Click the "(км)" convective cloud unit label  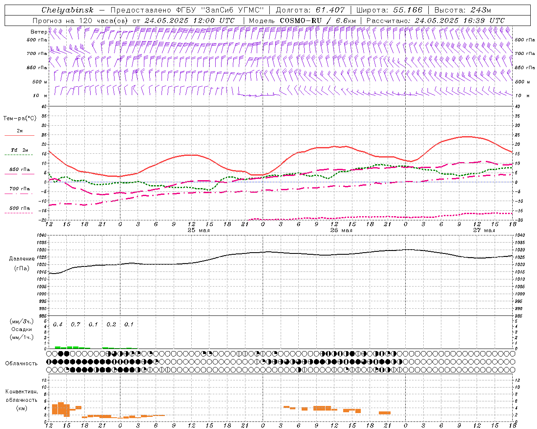coord(21,408)
